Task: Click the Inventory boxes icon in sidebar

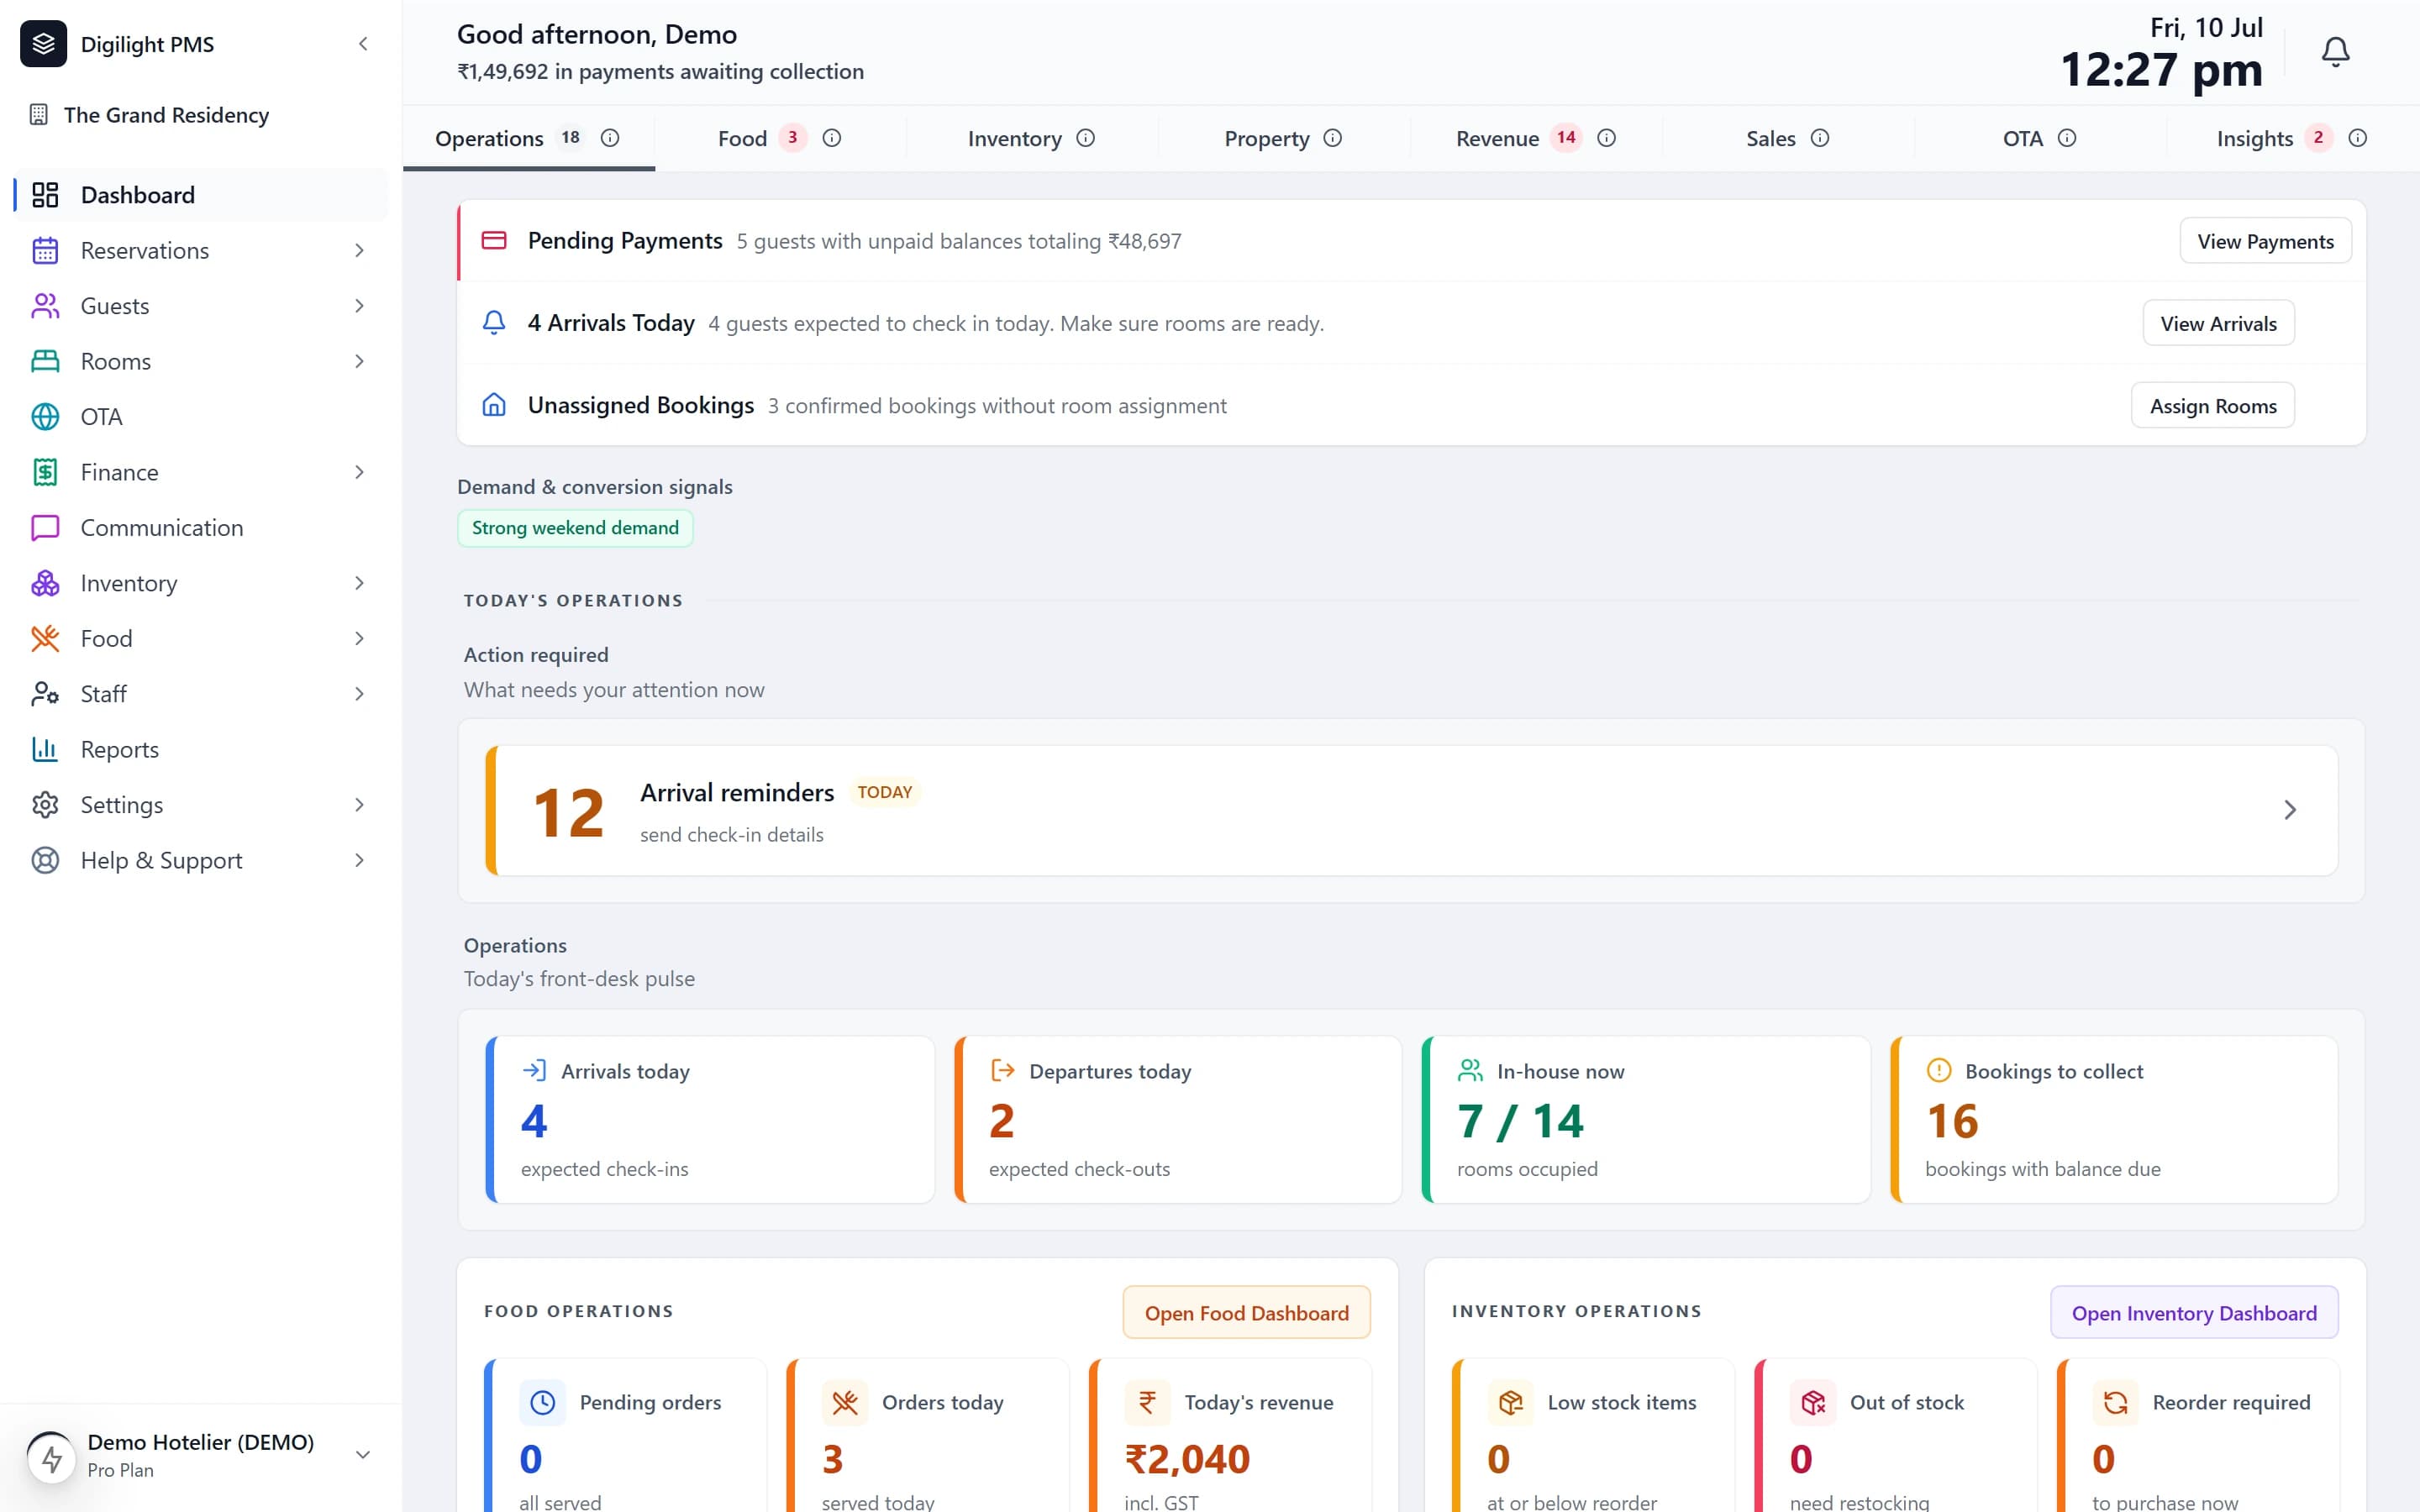Action: (x=45, y=583)
